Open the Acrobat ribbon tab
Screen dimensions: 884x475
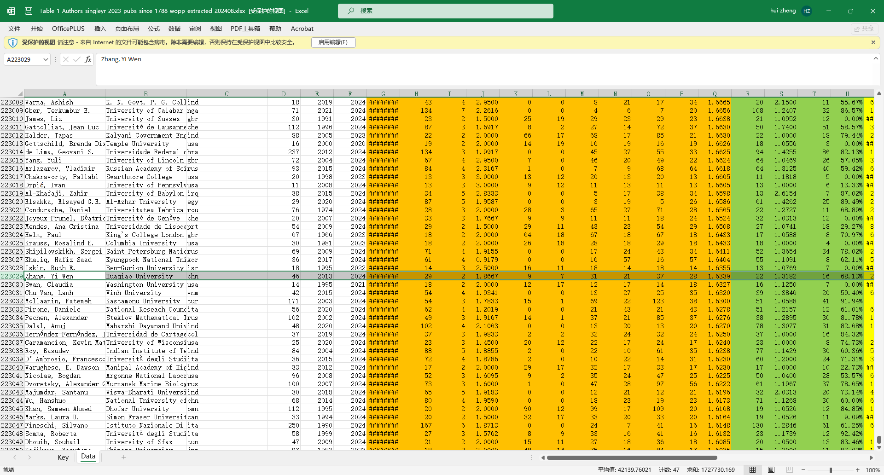(x=302, y=29)
